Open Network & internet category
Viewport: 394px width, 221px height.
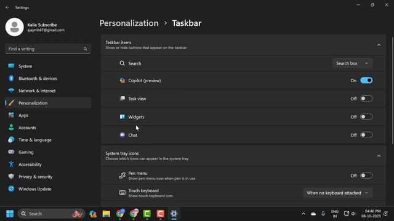tap(48, 91)
